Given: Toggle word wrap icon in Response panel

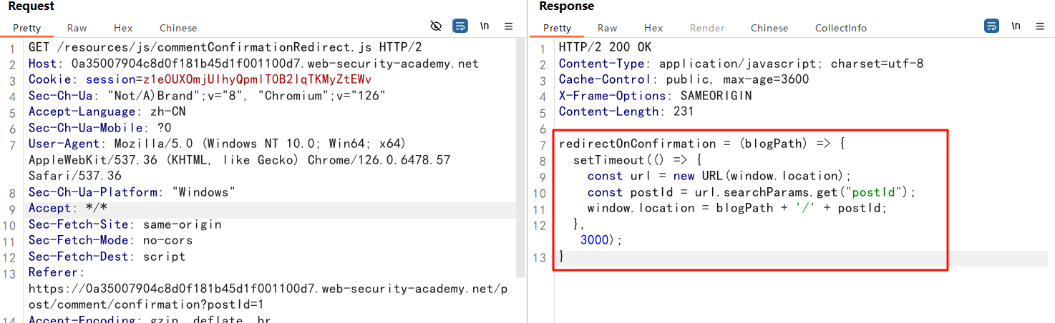Looking at the screenshot, I should pyautogui.click(x=991, y=26).
